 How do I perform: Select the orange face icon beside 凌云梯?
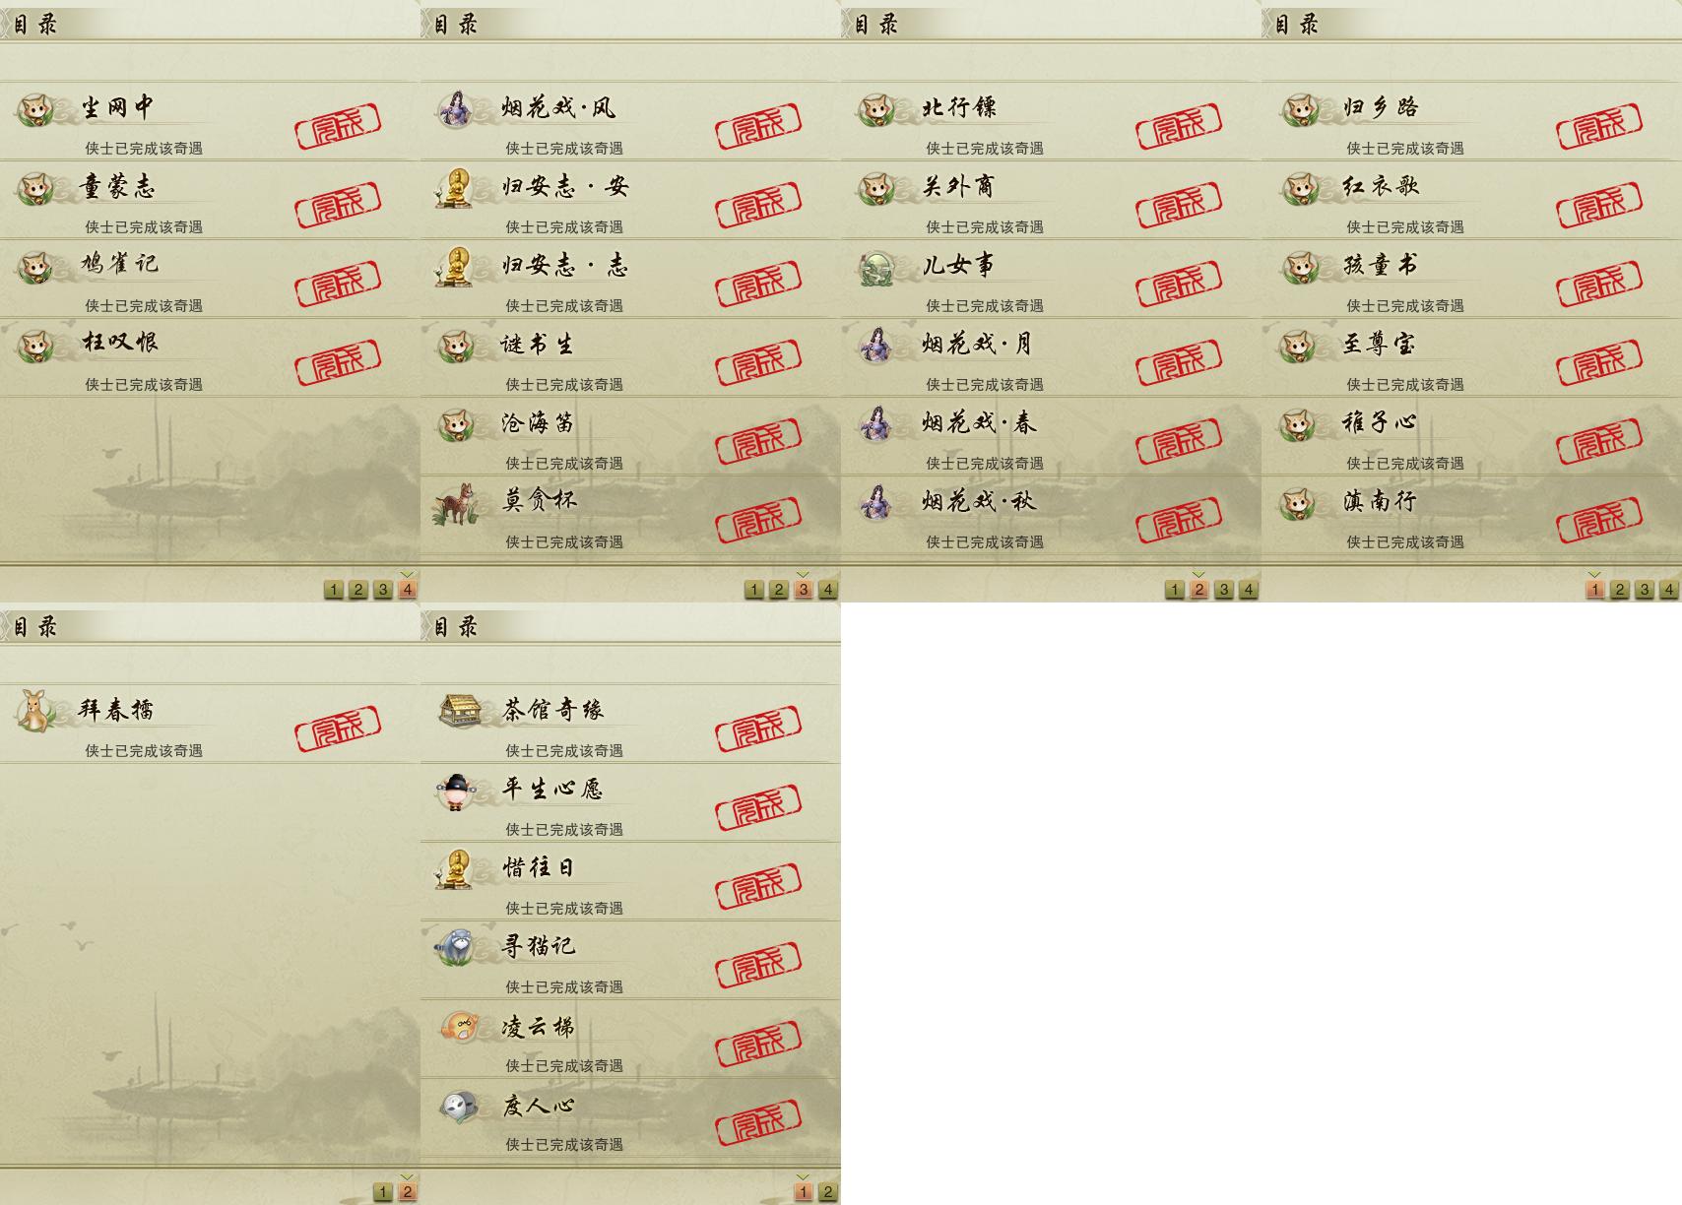click(459, 1027)
